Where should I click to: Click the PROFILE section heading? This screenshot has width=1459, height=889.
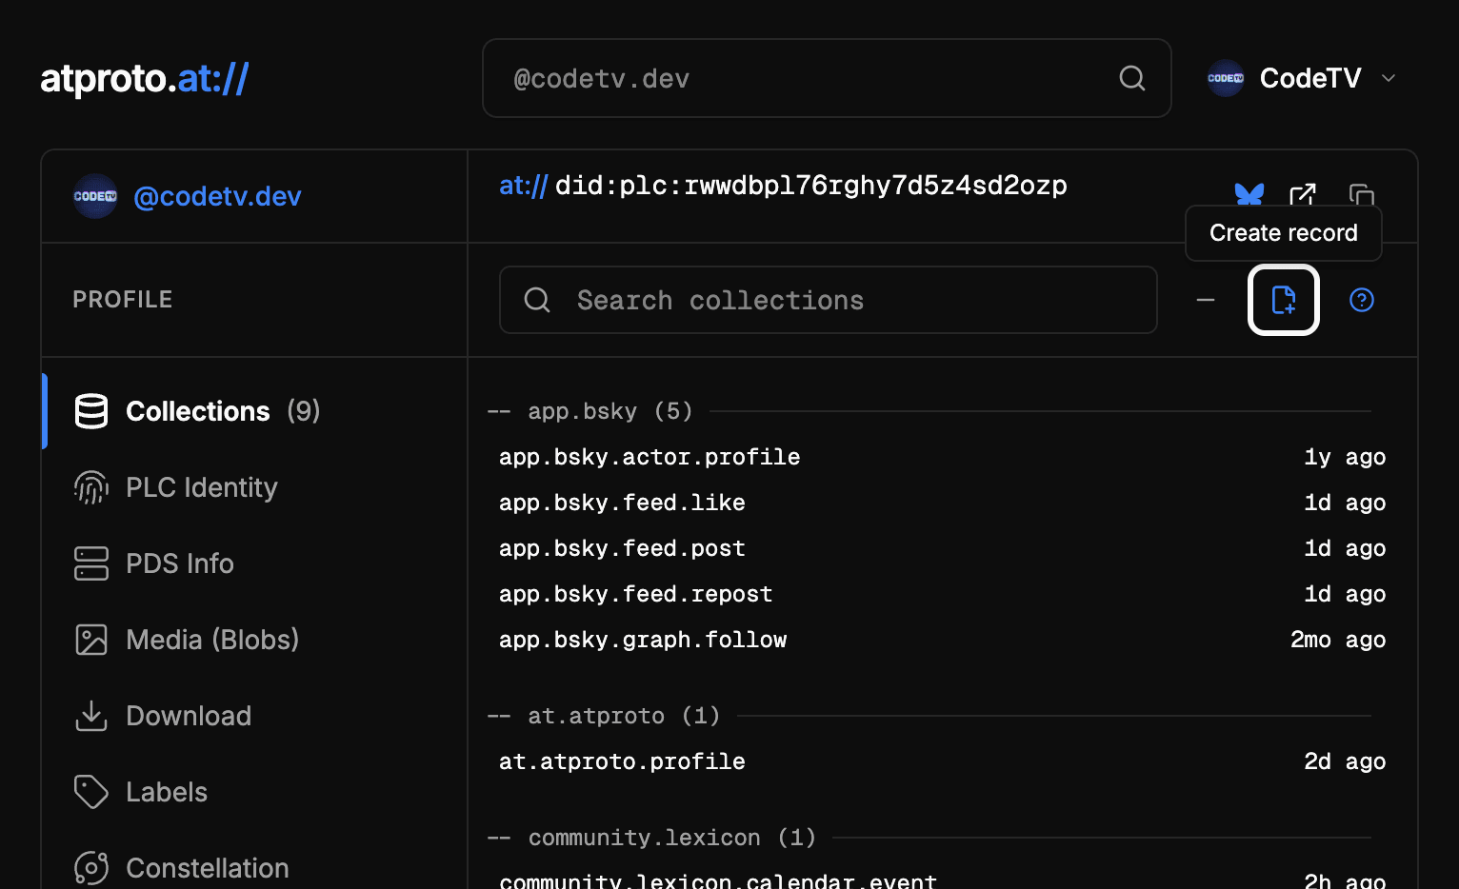123,300
